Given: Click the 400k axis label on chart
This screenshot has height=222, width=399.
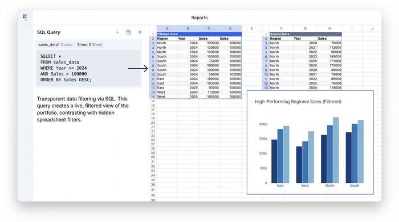Looking at the screenshot, I should click(x=263, y=124).
